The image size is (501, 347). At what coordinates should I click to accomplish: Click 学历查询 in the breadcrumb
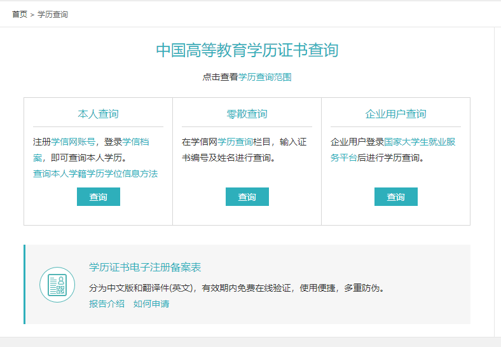[x=53, y=15]
